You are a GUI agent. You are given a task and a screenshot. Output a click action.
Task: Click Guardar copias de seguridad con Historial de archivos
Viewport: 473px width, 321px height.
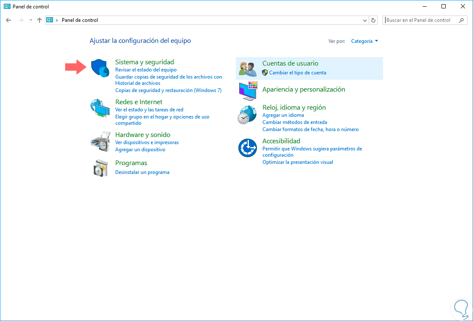click(x=169, y=80)
